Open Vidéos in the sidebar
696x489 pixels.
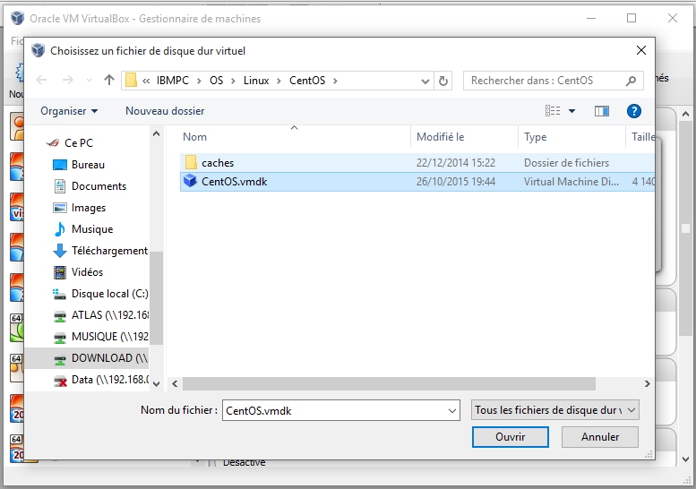(87, 272)
